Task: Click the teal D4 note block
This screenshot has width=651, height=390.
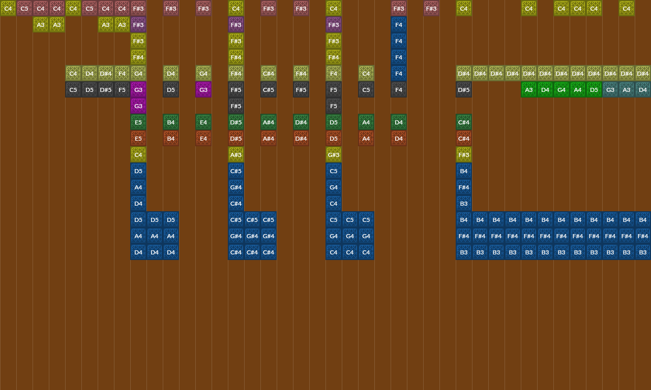Action: (643, 90)
